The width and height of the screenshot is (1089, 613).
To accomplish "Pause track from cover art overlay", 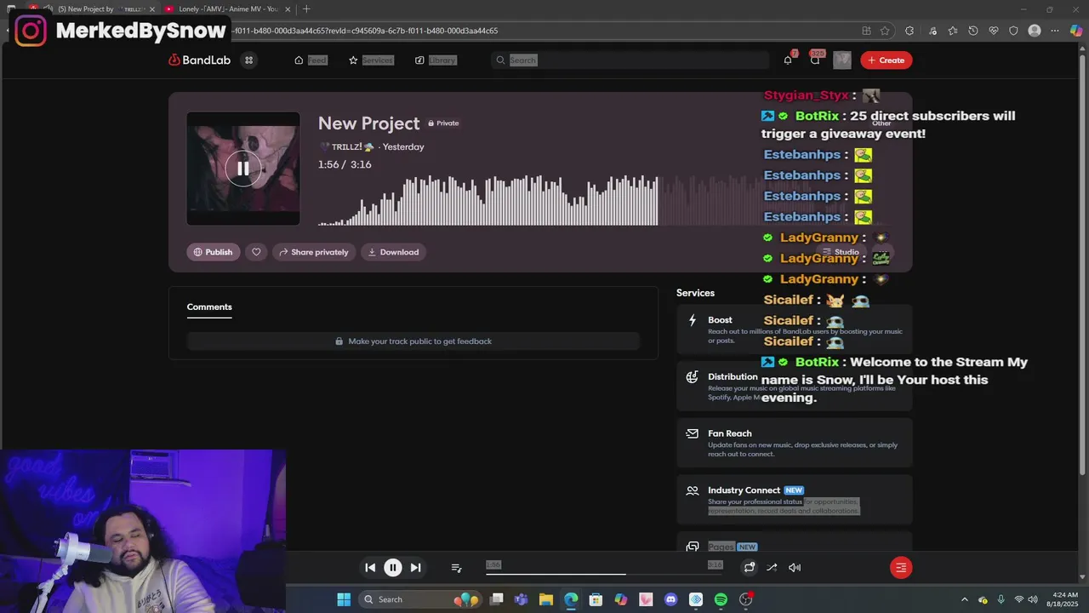I will pos(243,169).
